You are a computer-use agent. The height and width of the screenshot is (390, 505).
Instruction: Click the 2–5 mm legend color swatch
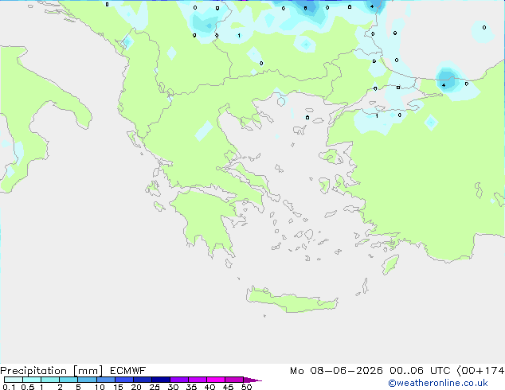(69, 380)
